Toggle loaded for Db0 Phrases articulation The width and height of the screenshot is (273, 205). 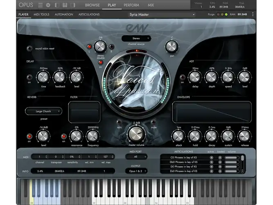(220, 162)
